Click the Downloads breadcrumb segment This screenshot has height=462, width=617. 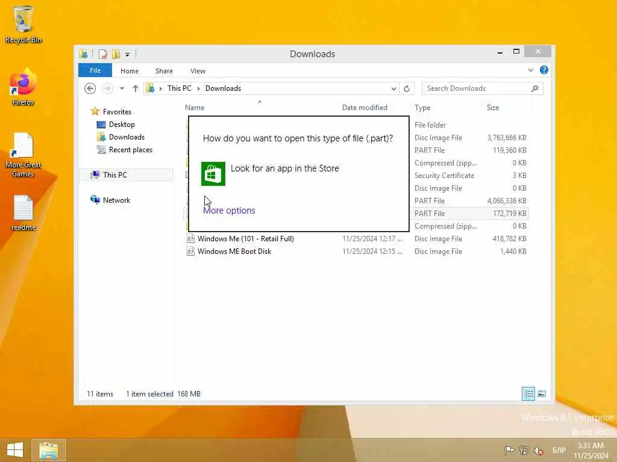(x=223, y=88)
